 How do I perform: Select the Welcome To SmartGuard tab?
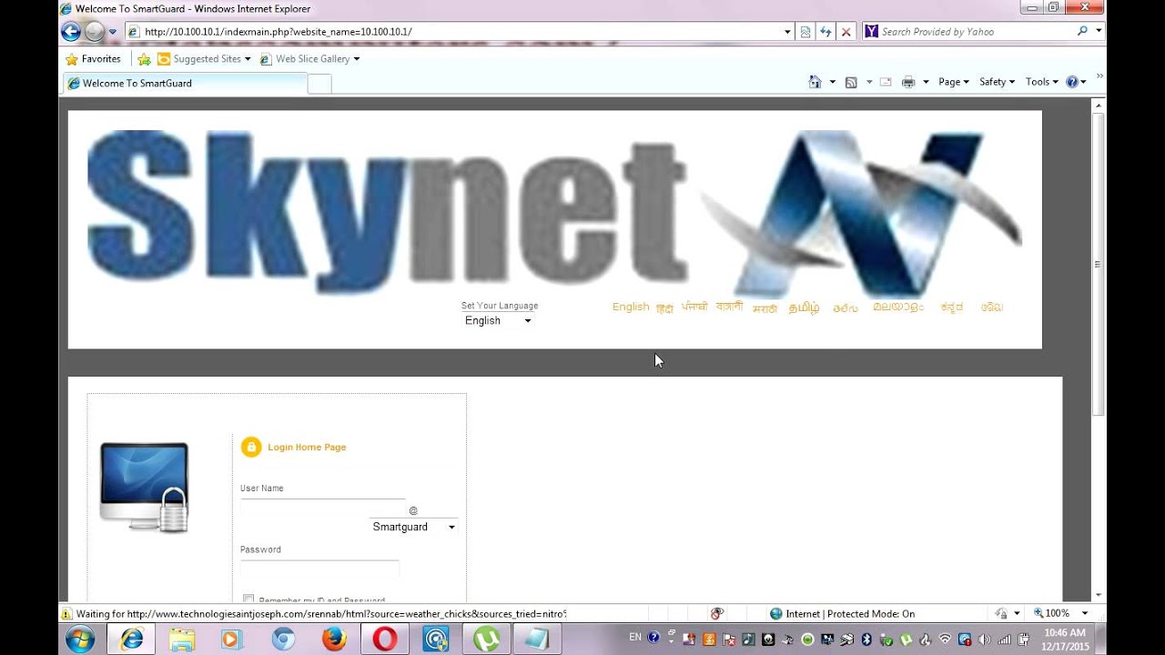pos(185,83)
